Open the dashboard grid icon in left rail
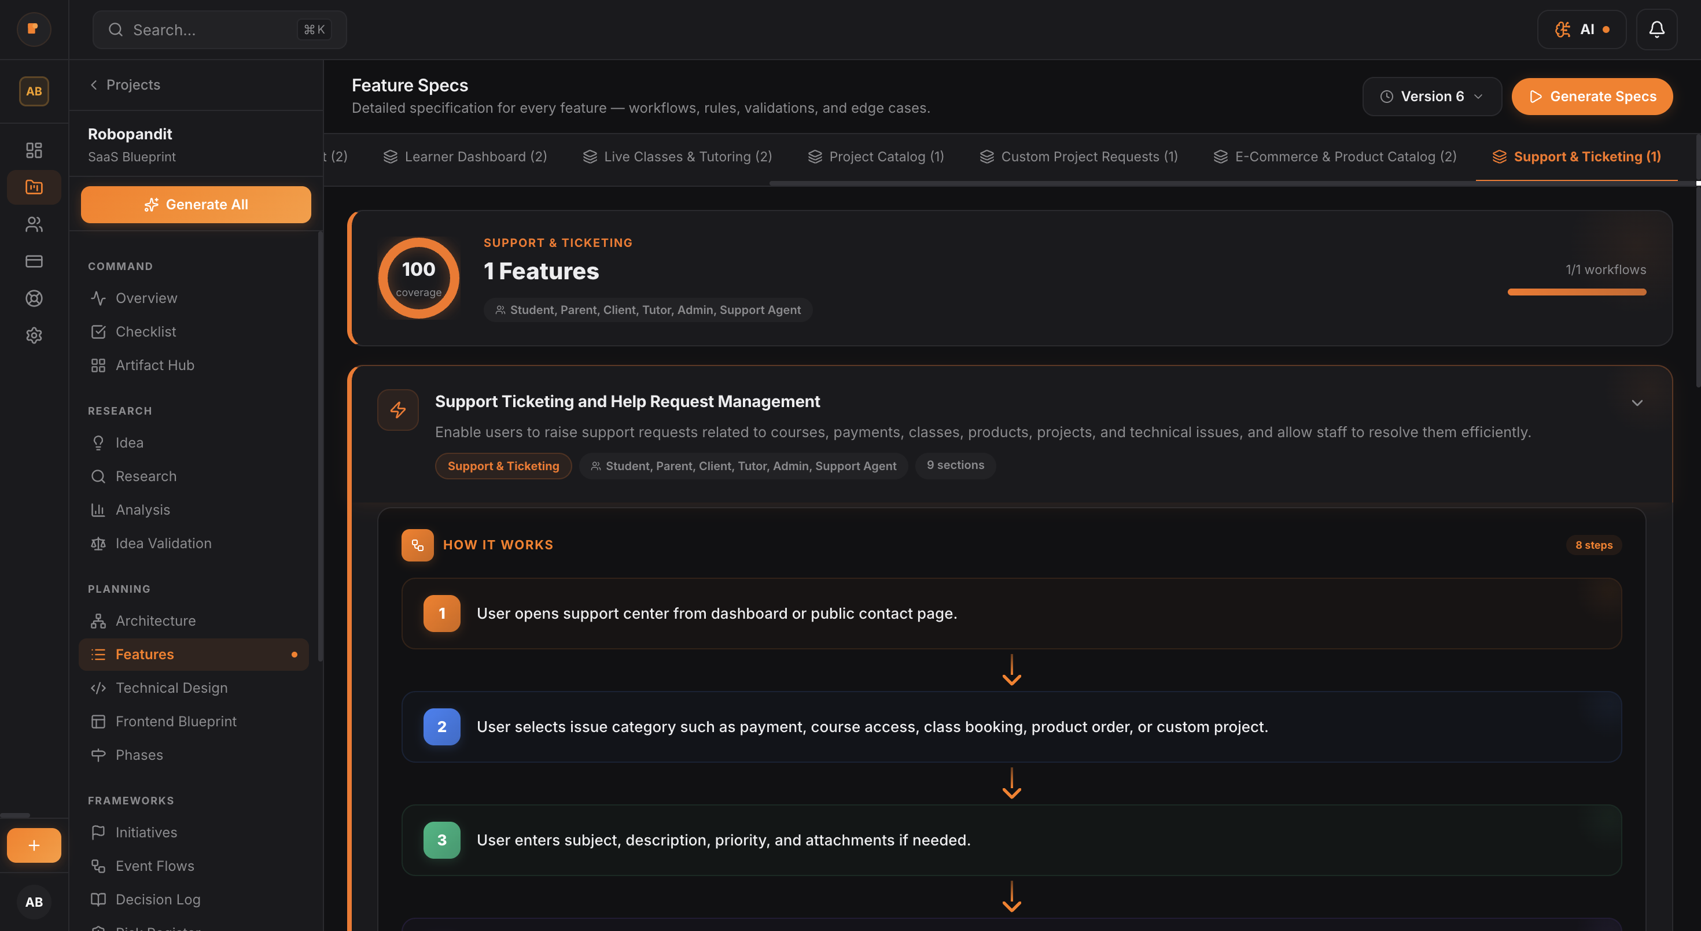This screenshot has width=1701, height=931. click(34, 150)
